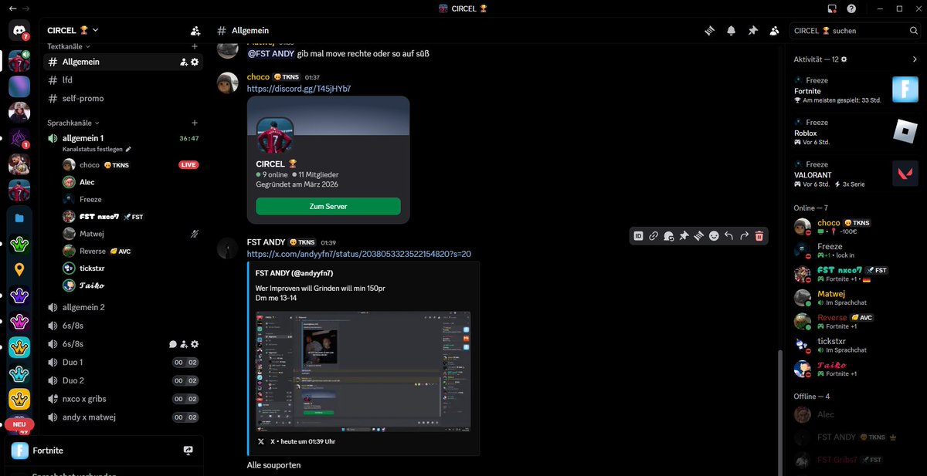Screen dimensions: 927x476
Task: Join the Duo 2 voice channel
Action: tap(123, 380)
